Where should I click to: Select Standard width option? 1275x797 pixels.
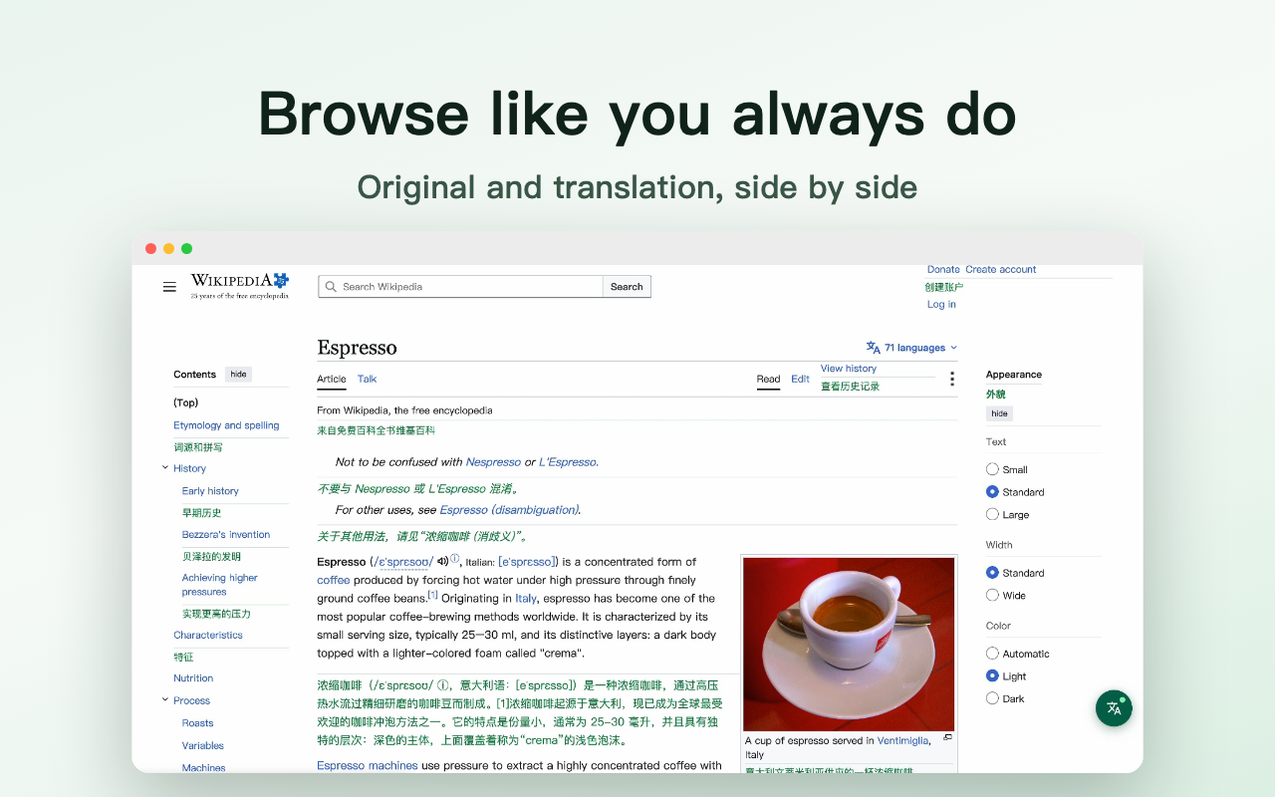coord(992,573)
